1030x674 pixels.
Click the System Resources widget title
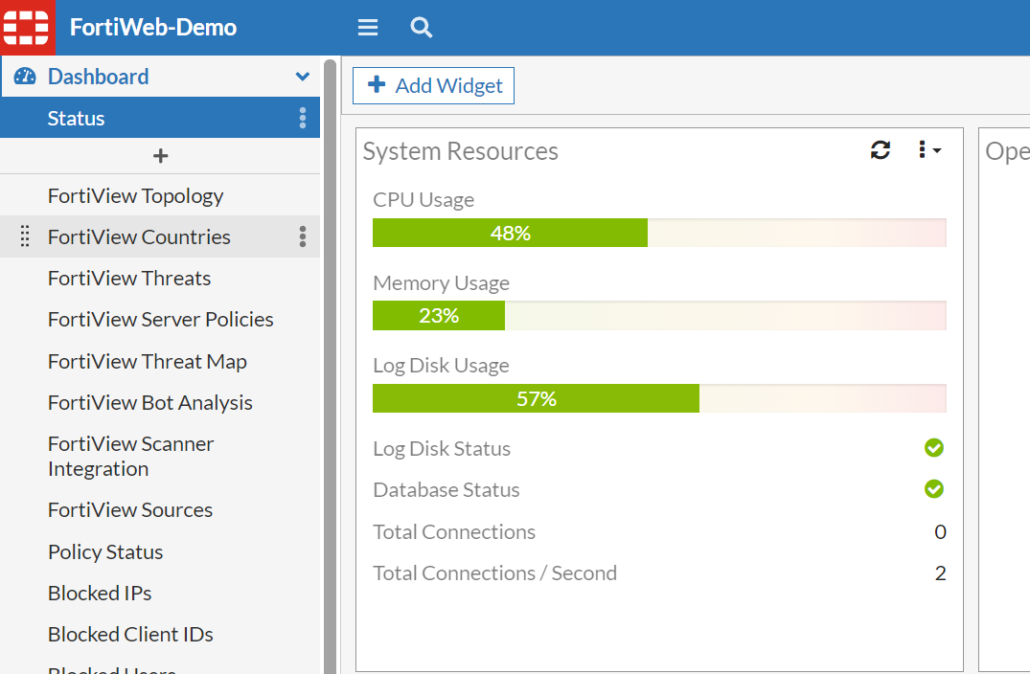pyautogui.click(x=461, y=151)
